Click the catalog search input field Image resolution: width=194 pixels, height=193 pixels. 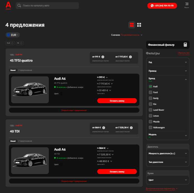(x=47, y=6)
